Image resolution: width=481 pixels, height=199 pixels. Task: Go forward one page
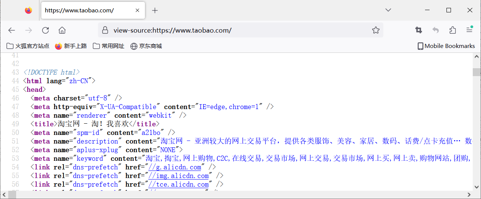pyautogui.click(x=29, y=30)
